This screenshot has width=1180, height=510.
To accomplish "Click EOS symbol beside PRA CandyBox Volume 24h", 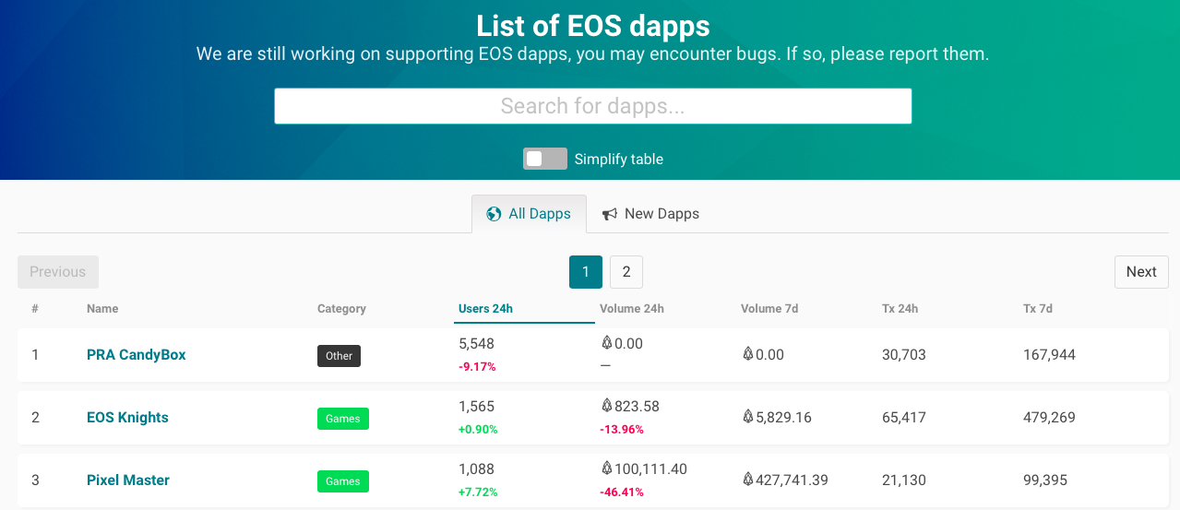I will coord(606,343).
